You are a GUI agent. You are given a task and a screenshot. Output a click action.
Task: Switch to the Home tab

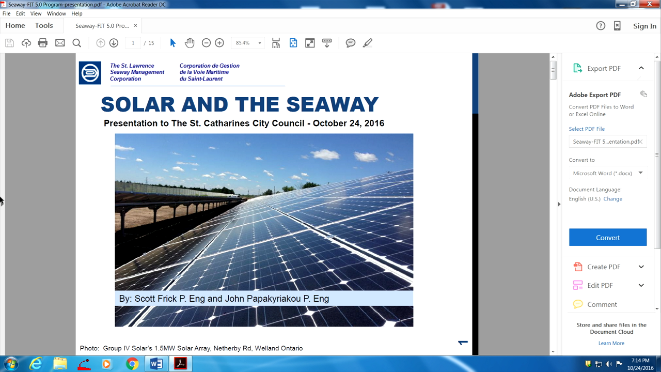point(15,25)
